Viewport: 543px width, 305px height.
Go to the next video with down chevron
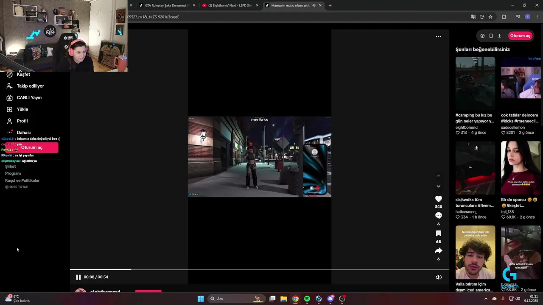click(438, 186)
